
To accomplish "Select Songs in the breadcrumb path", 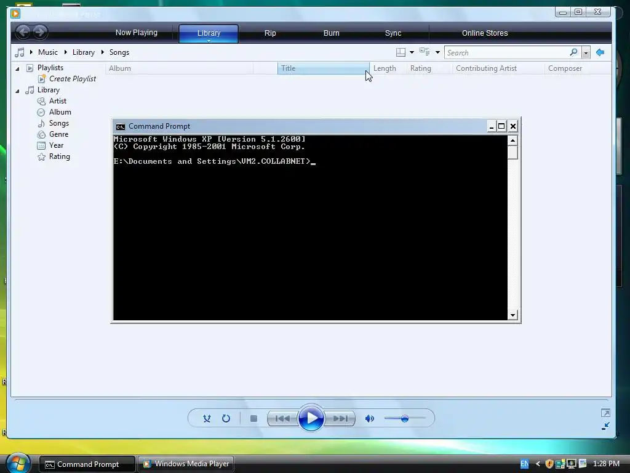I will point(119,52).
